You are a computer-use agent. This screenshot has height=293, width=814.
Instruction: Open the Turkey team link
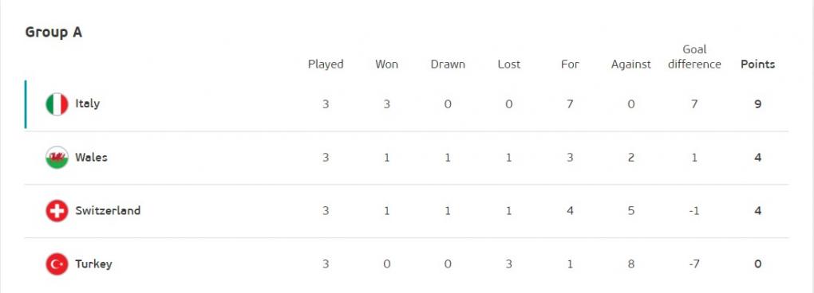coord(93,264)
